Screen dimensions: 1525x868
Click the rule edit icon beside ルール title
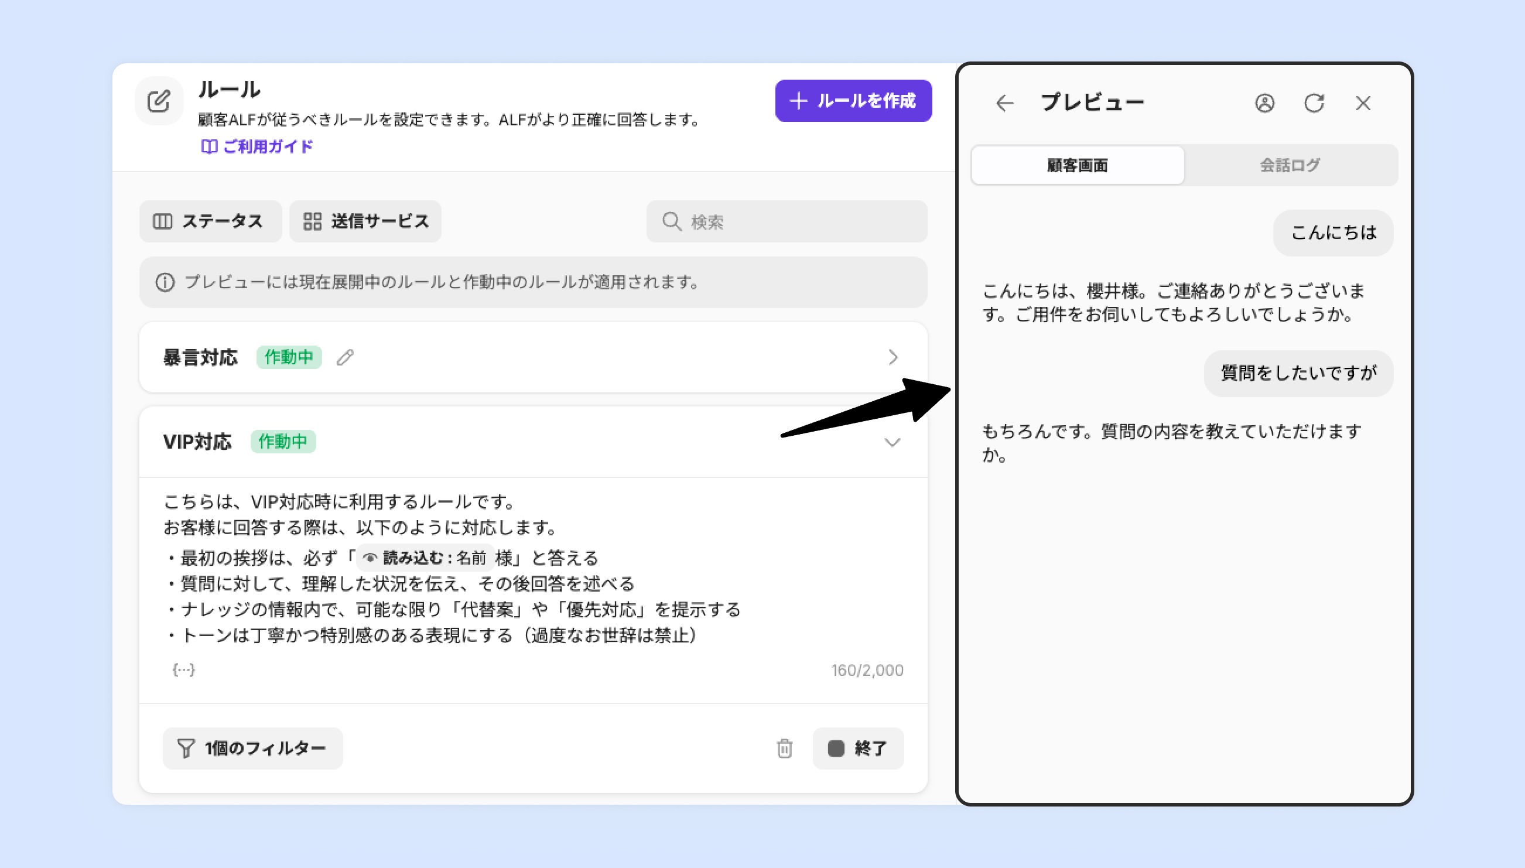point(159,101)
